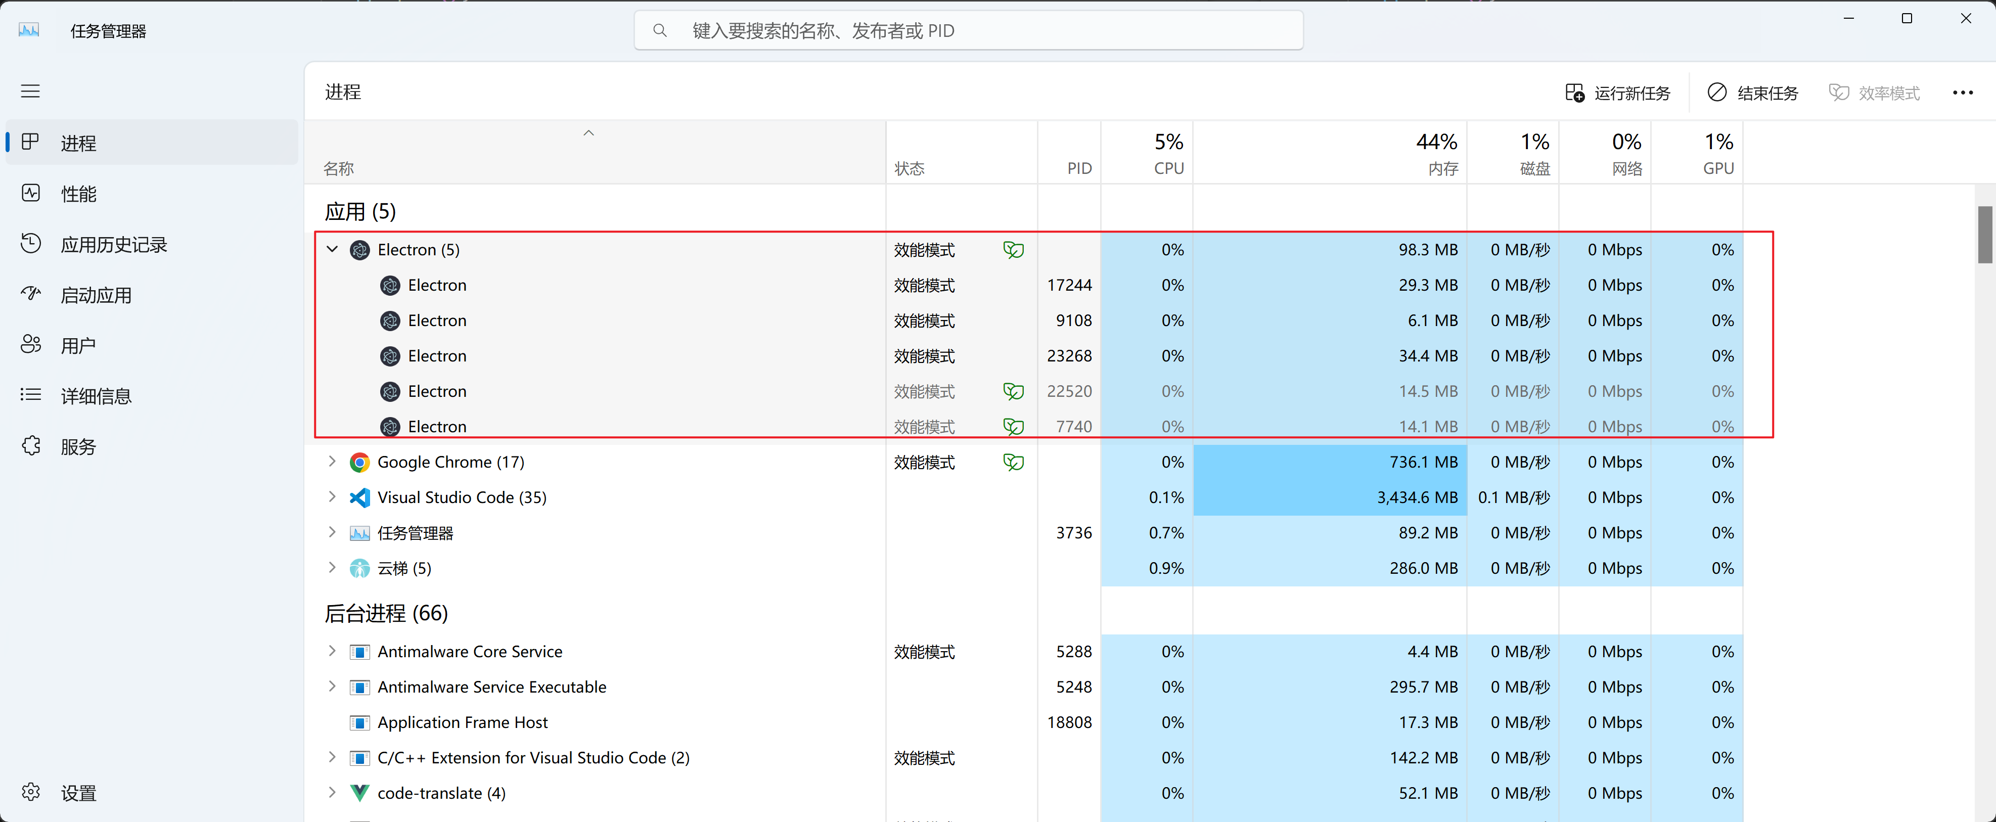The width and height of the screenshot is (1996, 822).
Task: Click Antimalware Core Service icon
Action: click(359, 652)
